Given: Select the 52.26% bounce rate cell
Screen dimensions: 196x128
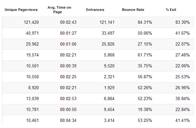Looking at the screenshot, I should (145, 88).
